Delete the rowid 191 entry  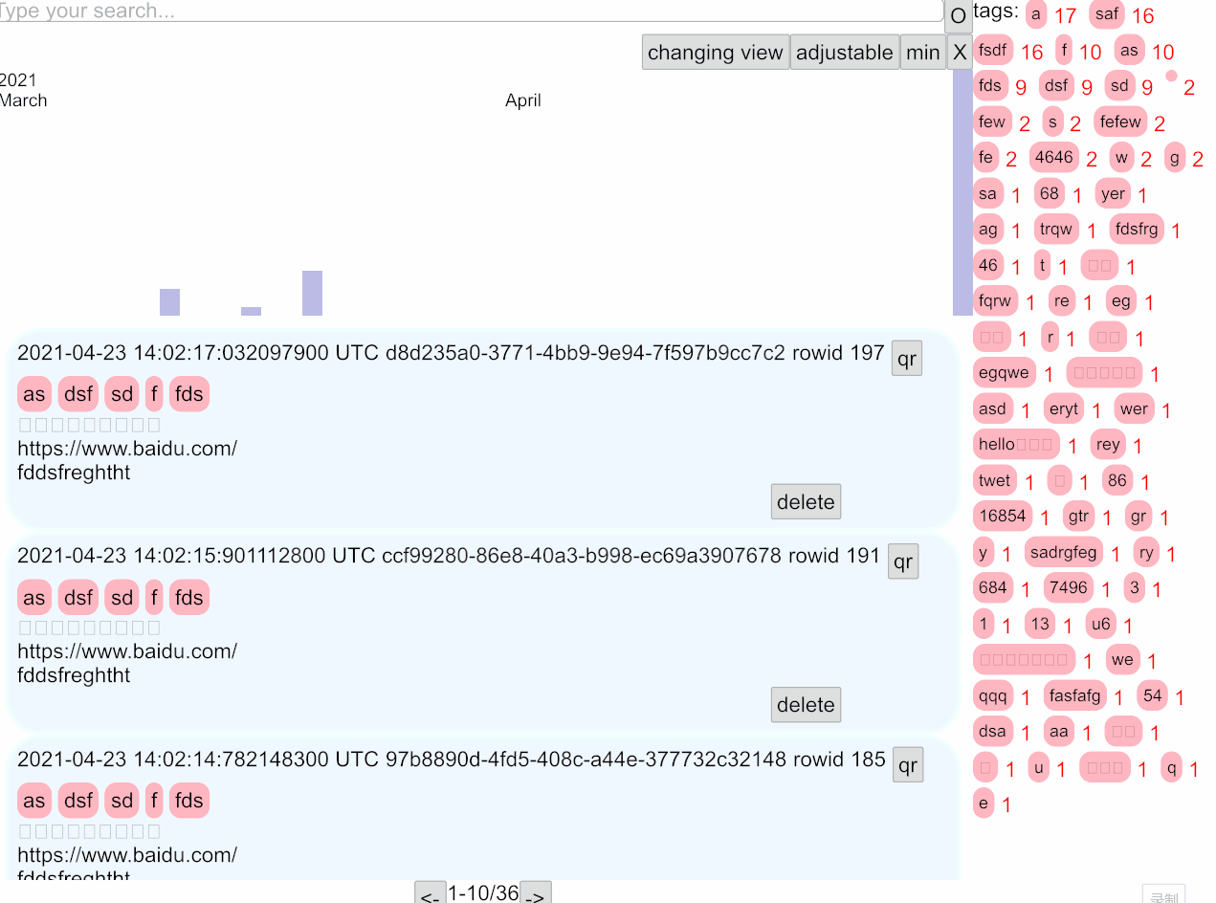806,705
